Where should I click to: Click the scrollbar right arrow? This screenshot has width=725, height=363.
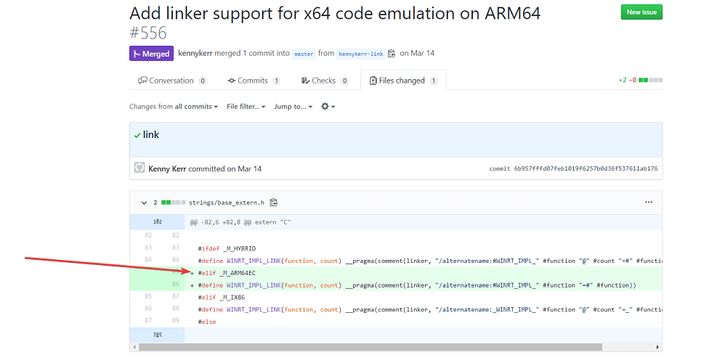tap(658, 347)
